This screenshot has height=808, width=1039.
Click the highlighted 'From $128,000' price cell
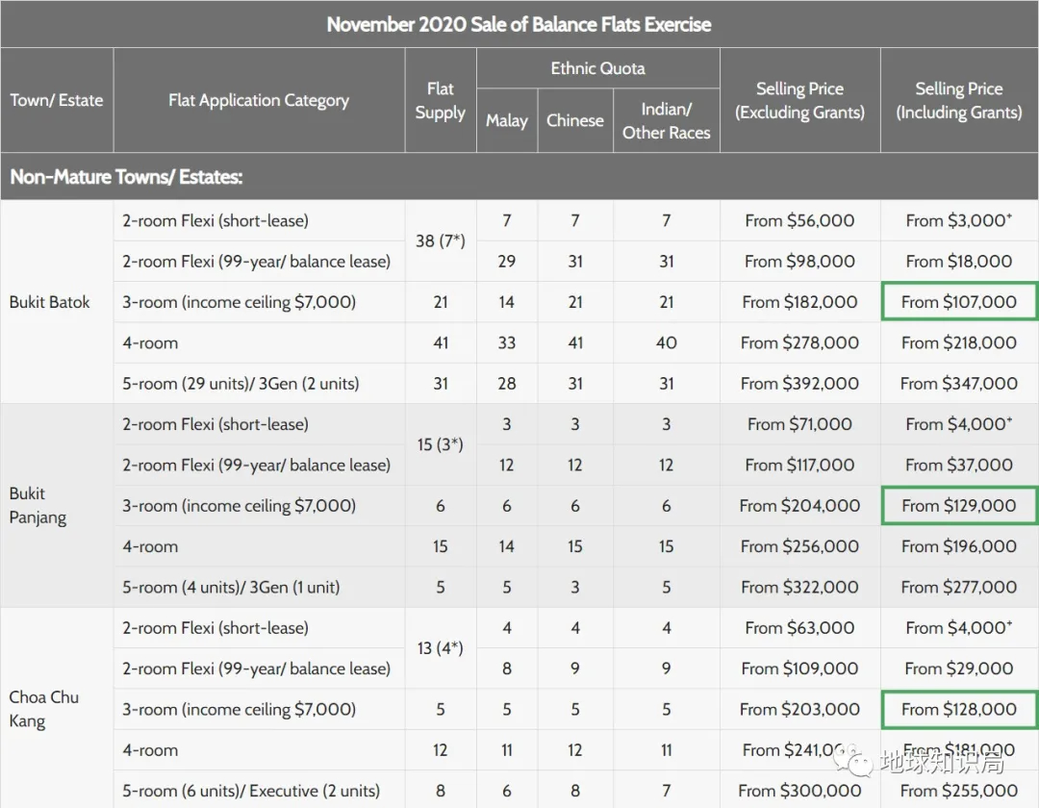click(959, 710)
